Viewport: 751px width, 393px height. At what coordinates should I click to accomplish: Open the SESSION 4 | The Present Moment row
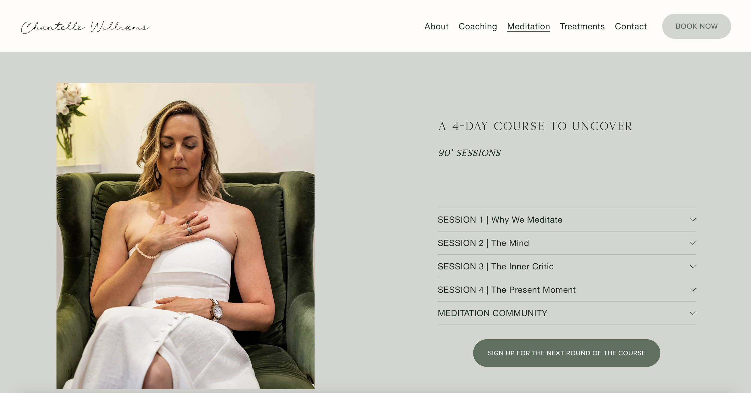point(567,290)
